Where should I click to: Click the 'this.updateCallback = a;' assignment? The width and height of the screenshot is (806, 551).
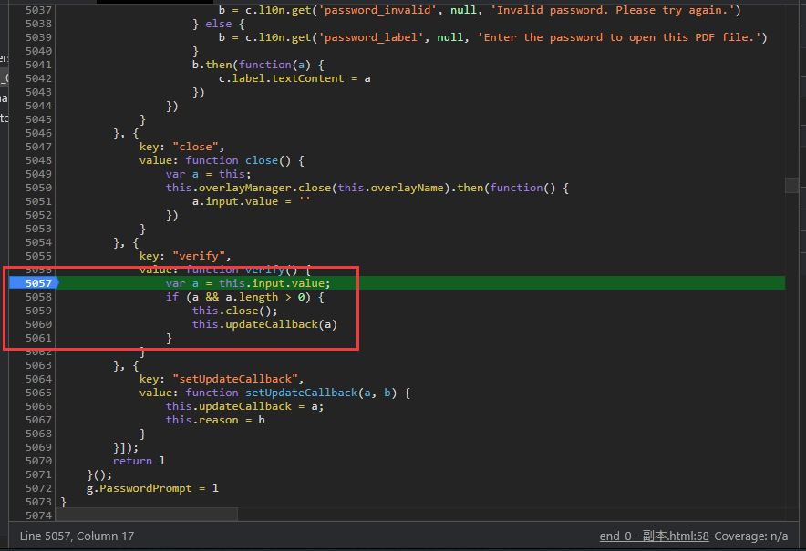[x=244, y=406]
